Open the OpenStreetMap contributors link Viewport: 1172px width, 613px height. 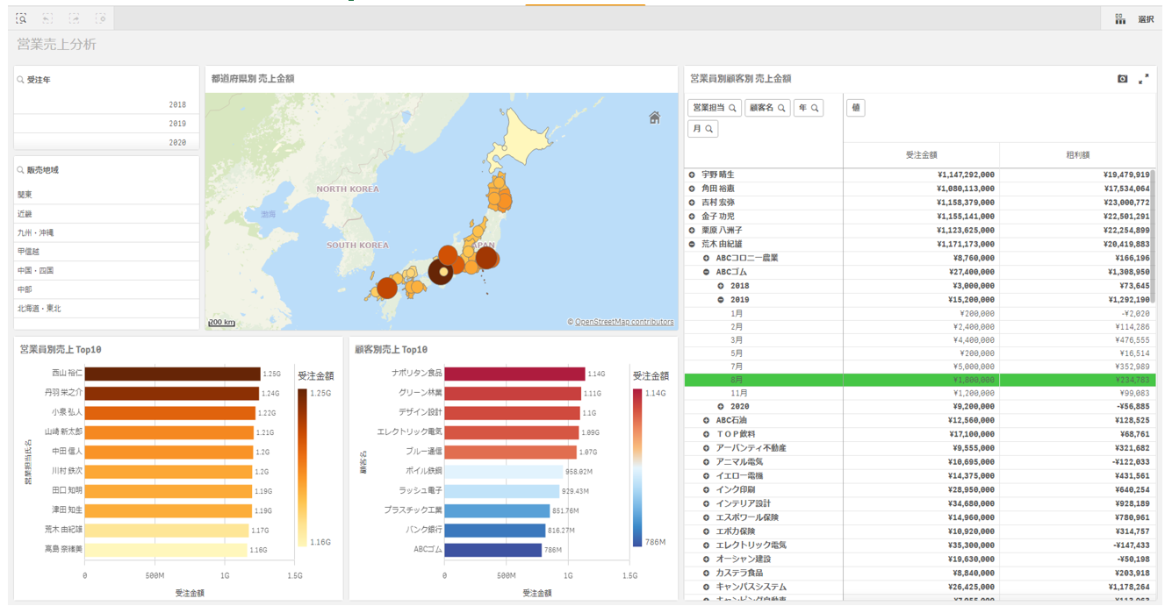pyautogui.click(x=623, y=322)
